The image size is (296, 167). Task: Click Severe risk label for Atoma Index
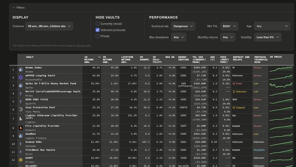(258, 68)
